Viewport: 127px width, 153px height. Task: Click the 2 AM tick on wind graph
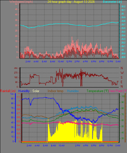[x=28, y=61]
